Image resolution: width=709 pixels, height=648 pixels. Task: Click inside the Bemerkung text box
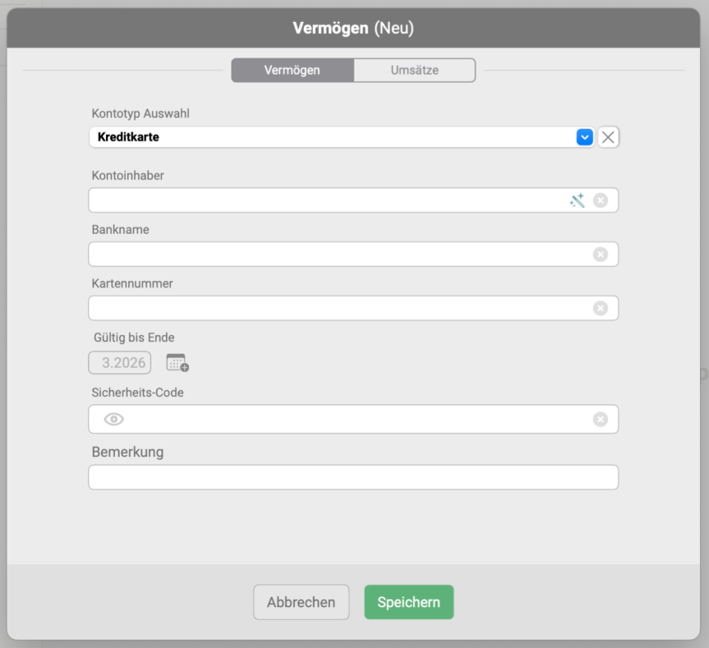pos(353,477)
